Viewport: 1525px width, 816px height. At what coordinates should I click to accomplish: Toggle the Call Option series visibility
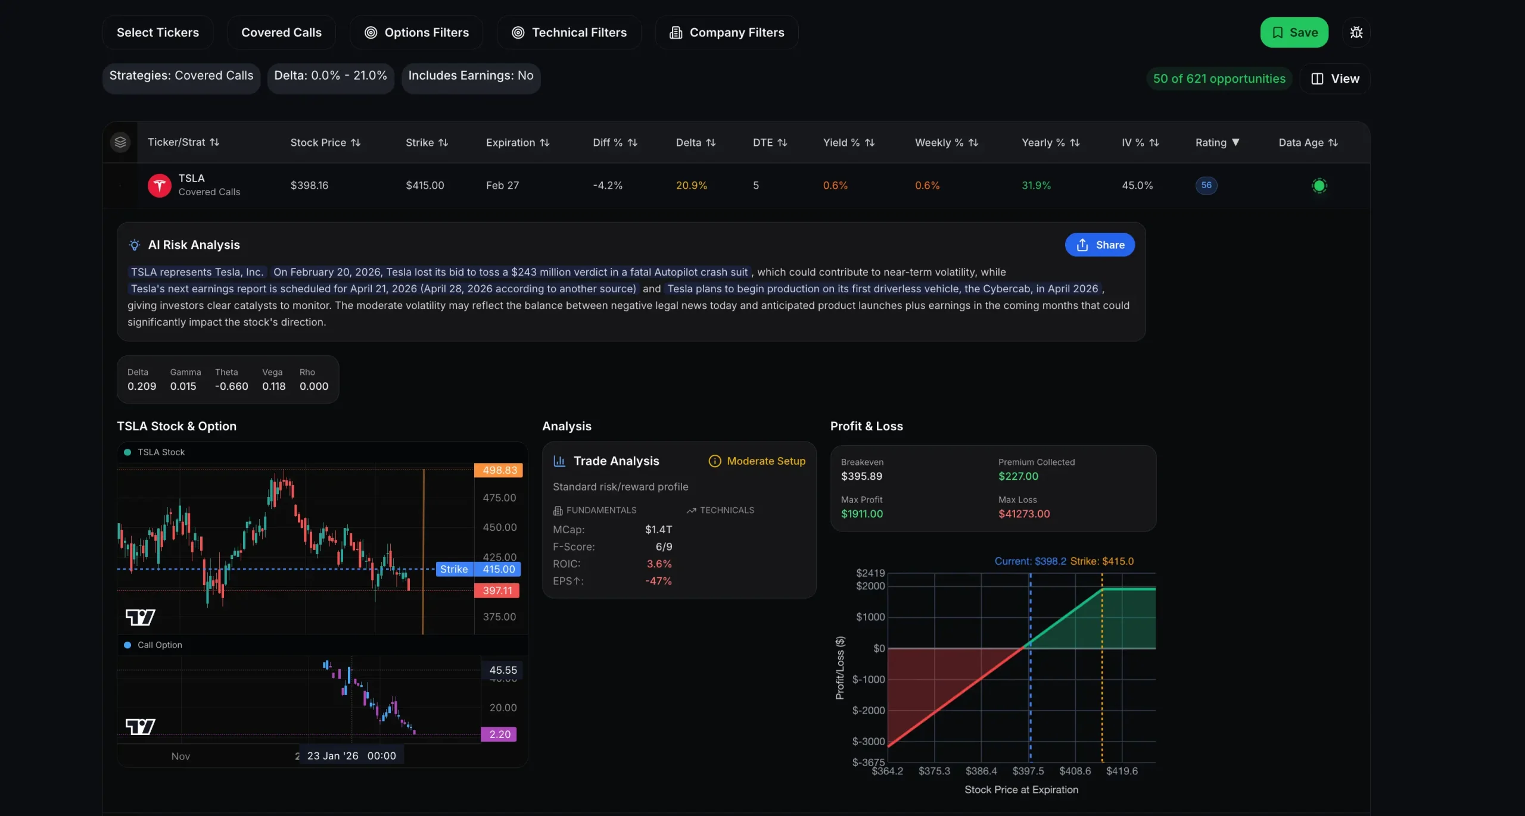pos(126,645)
